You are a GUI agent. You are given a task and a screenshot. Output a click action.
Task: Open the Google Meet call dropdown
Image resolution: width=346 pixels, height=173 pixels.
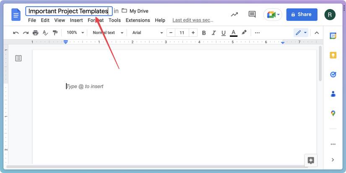pyautogui.click(x=273, y=15)
